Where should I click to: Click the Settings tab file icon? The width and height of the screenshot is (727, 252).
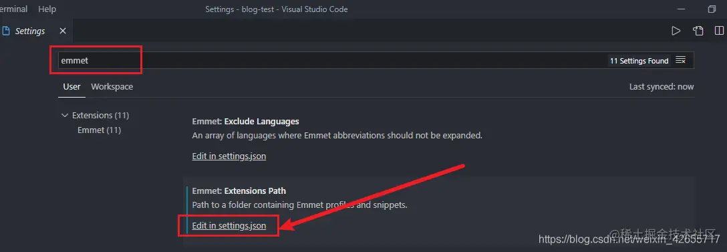pos(6,31)
